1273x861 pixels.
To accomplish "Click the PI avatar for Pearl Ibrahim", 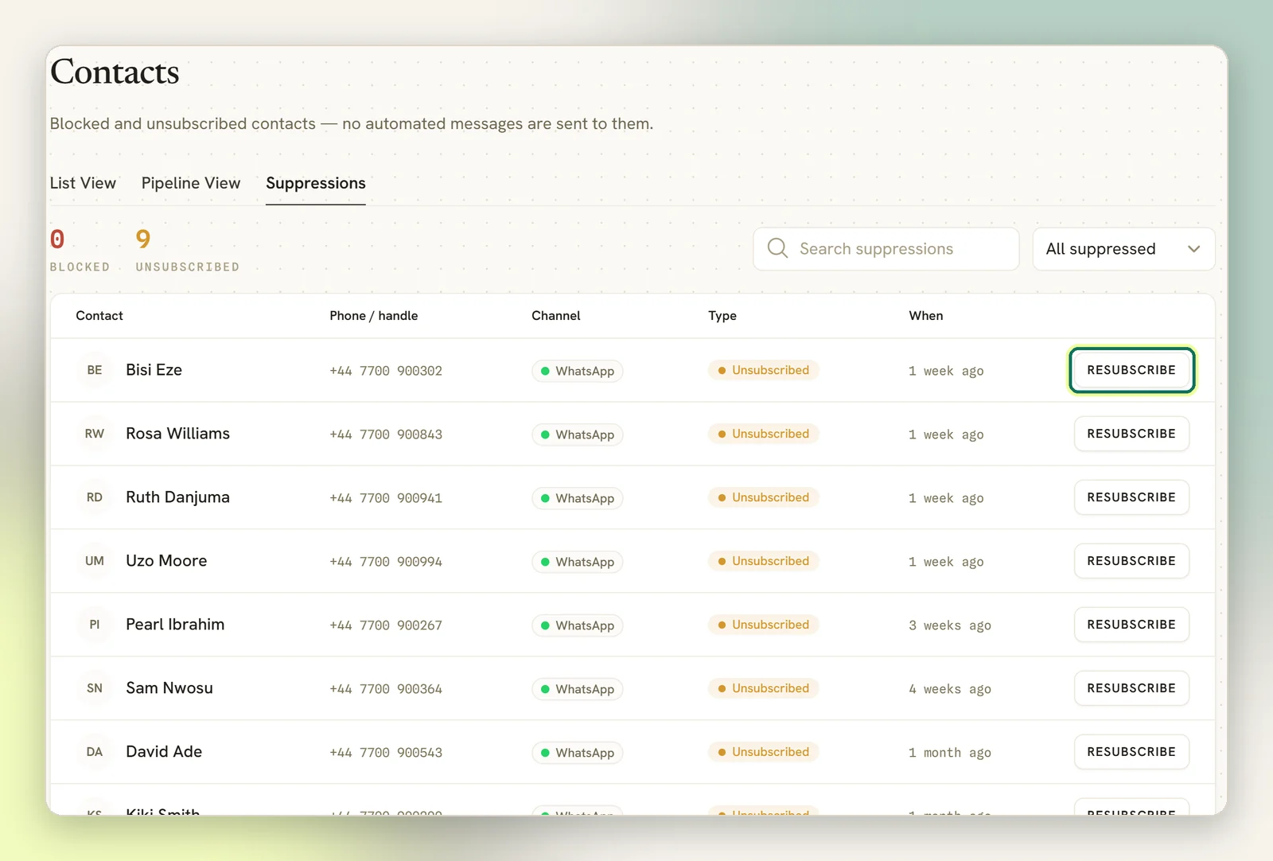I will [x=95, y=625].
